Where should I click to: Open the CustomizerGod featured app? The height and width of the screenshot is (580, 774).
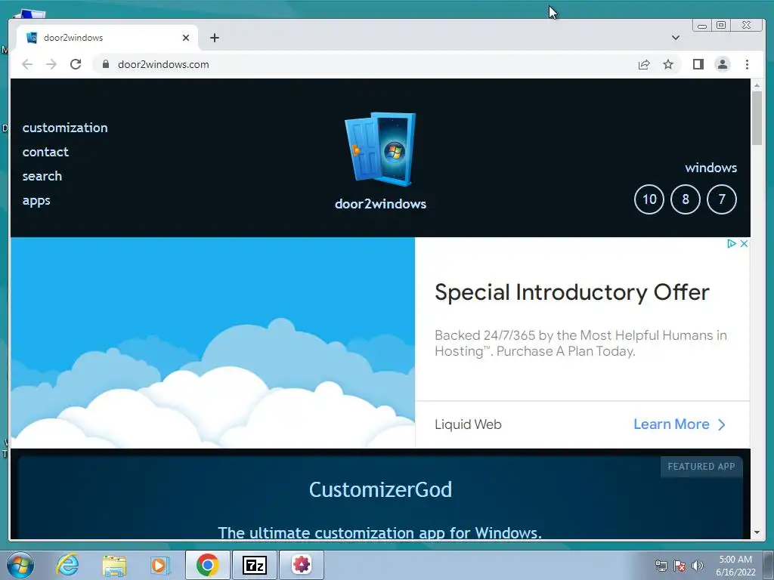point(380,489)
